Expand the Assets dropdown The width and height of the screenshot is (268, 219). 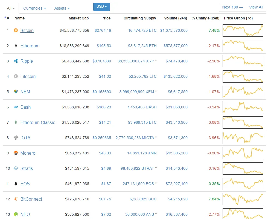62,8
